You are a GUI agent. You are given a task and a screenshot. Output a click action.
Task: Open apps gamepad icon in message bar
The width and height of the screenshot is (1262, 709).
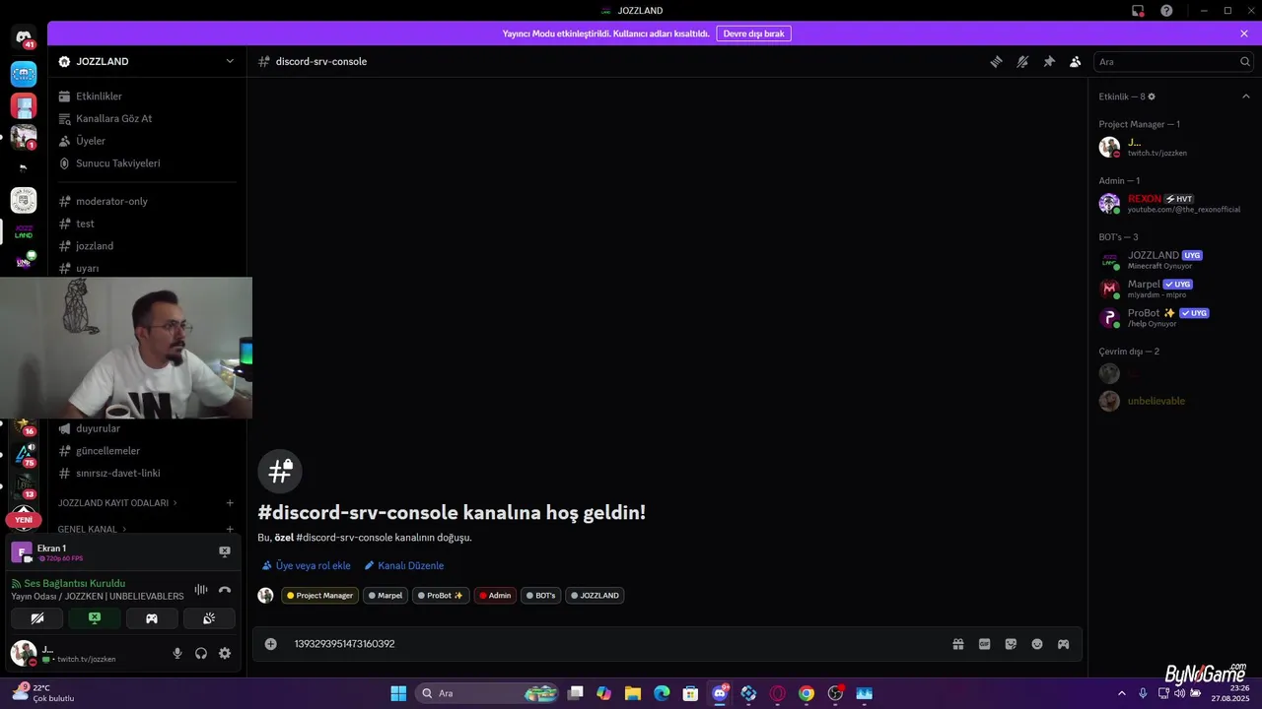pyautogui.click(x=1064, y=644)
